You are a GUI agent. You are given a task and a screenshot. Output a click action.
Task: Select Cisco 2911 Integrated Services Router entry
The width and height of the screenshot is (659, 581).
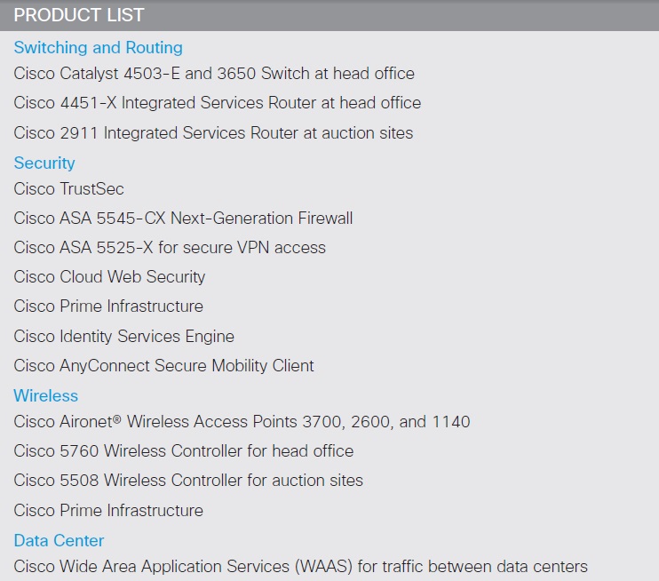click(213, 133)
